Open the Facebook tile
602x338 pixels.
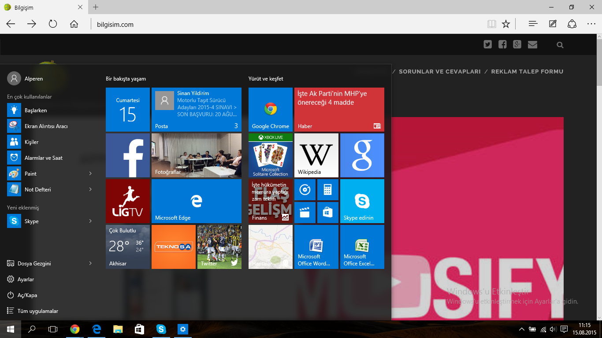[128, 155]
